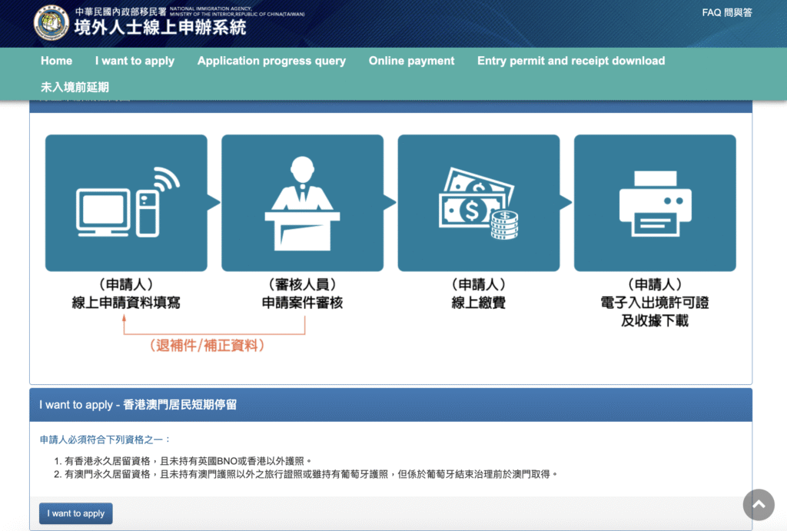
Task: Click the 退補件/補正資料 orange label
Action: tap(208, 346)
